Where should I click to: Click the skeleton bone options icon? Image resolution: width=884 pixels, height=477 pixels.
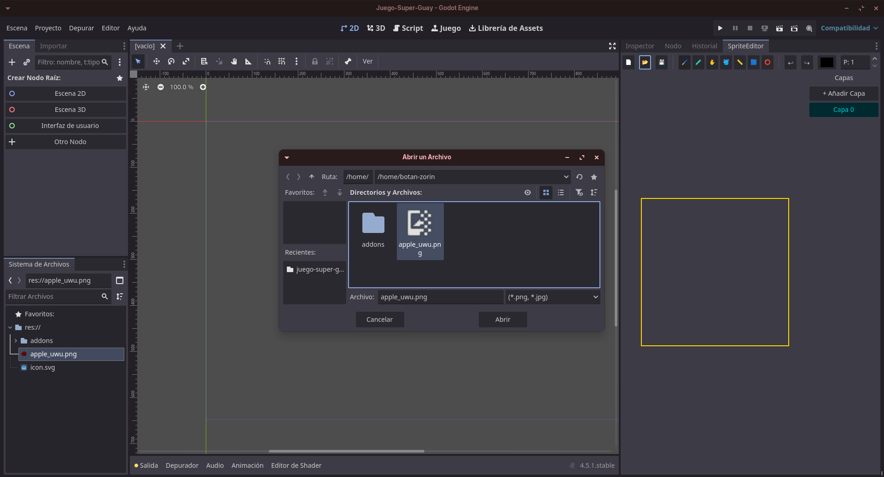[x=348, y=61]
